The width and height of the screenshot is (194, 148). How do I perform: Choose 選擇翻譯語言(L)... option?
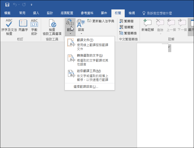point(90,87)
